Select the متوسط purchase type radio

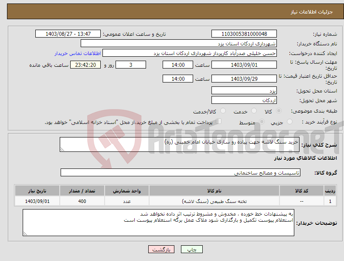coord(262,121)
